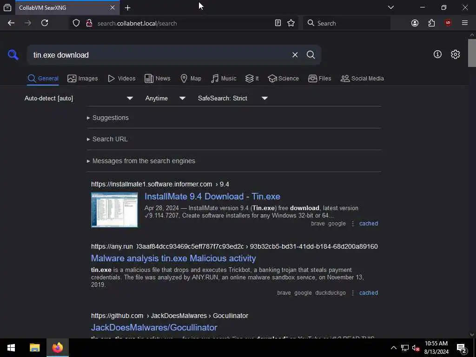Screen dimensions: 476x357
Task: Open the Windows Start menu
Action: pos(11,348)
